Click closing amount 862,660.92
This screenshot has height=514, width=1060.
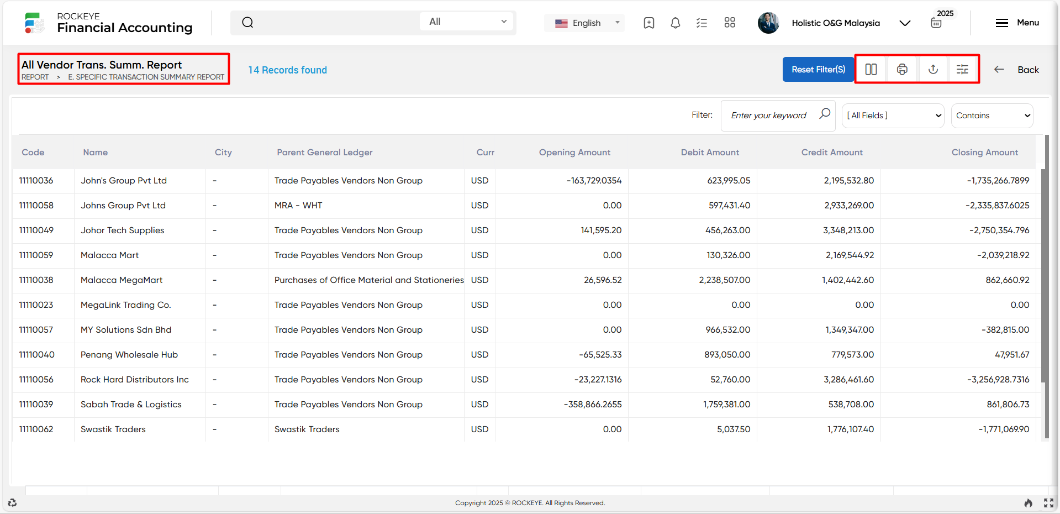(1008, 280)
